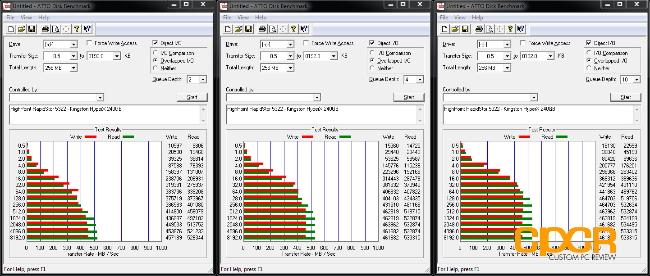
Task: Open View menu in Queue Depth 10 window
Action: click(460, 18)
